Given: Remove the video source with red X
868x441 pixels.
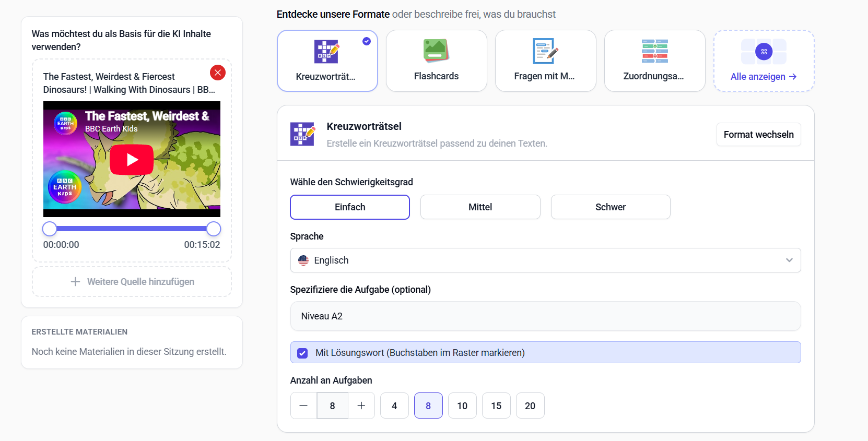Looking at the screenshot, I should tap(218, 73).
